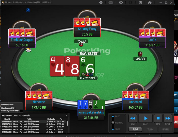Click the 15 BB bet label

[x=81, y=41]
